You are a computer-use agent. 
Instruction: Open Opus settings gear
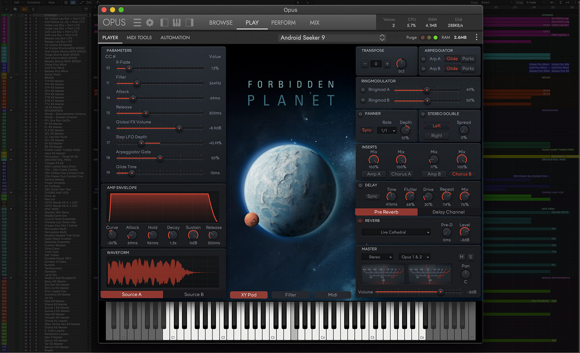coord(150,23)
